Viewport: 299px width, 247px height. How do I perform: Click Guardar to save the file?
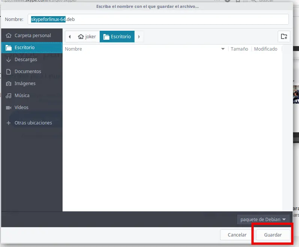tap(273, 235)
